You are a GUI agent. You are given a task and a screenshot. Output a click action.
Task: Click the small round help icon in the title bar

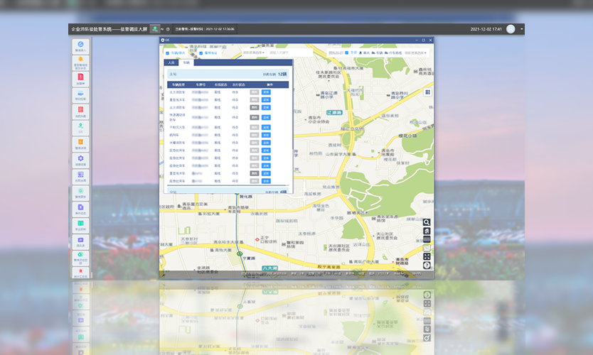[x=168, y=29]
